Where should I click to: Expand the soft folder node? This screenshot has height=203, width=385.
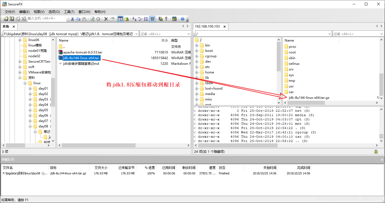pyautogui.click(x=20, y=67)
